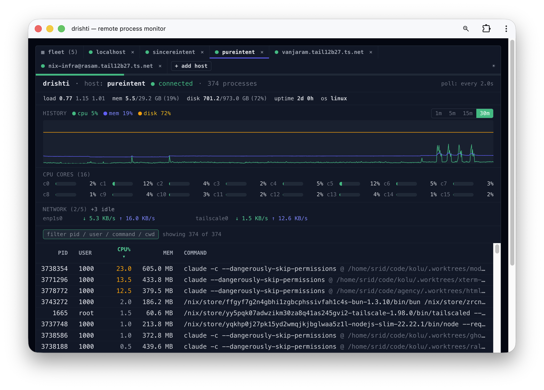This screenshot has width=544, height=390.
Task: Click the 'showing 374 of 374' label
Action: pos(192,234)
